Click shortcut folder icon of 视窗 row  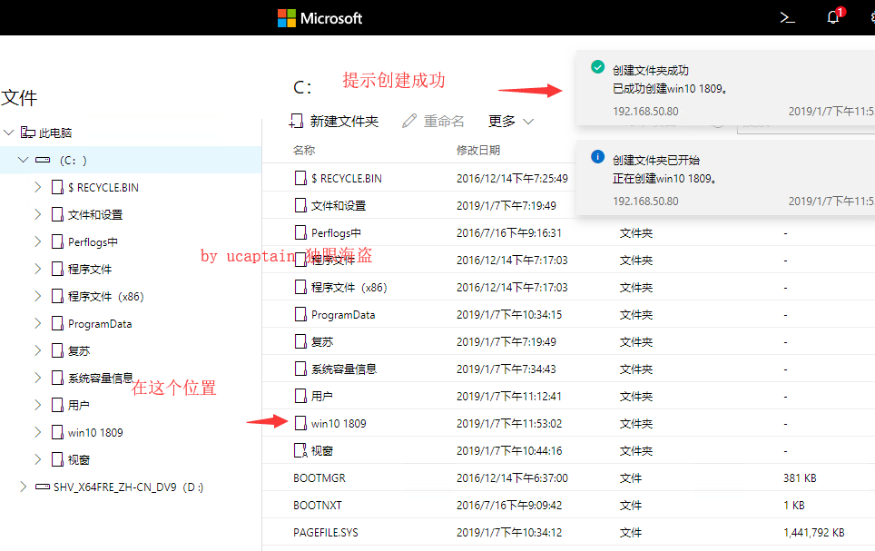300,450
